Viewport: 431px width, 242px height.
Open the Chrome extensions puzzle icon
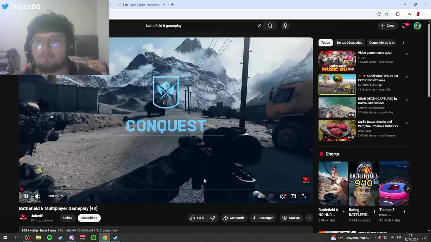click(x=398, y=14)
